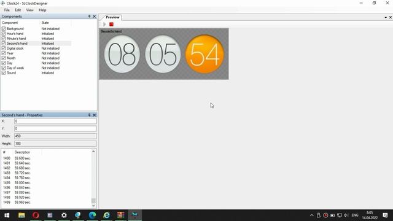The width and height of the screenshot is (393, 221).
Task: Toggle the Hour's hand component checkbox
Action: [4, 34]
